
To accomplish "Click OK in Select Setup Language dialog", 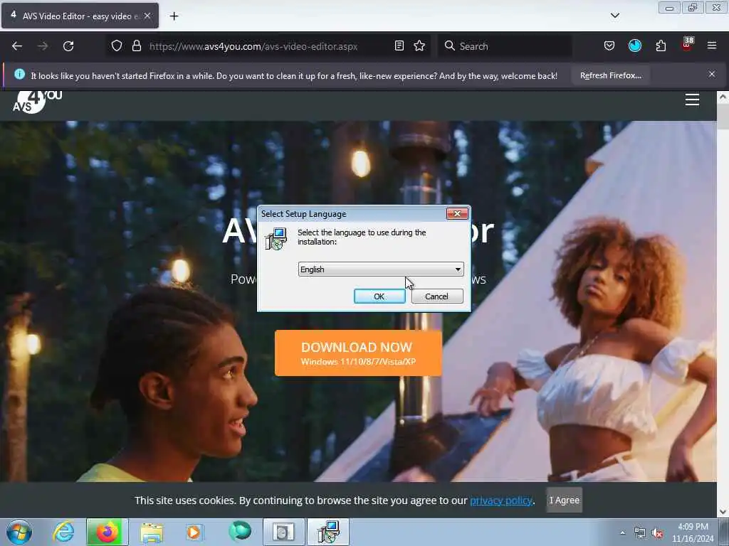I will tap(379, 296).
